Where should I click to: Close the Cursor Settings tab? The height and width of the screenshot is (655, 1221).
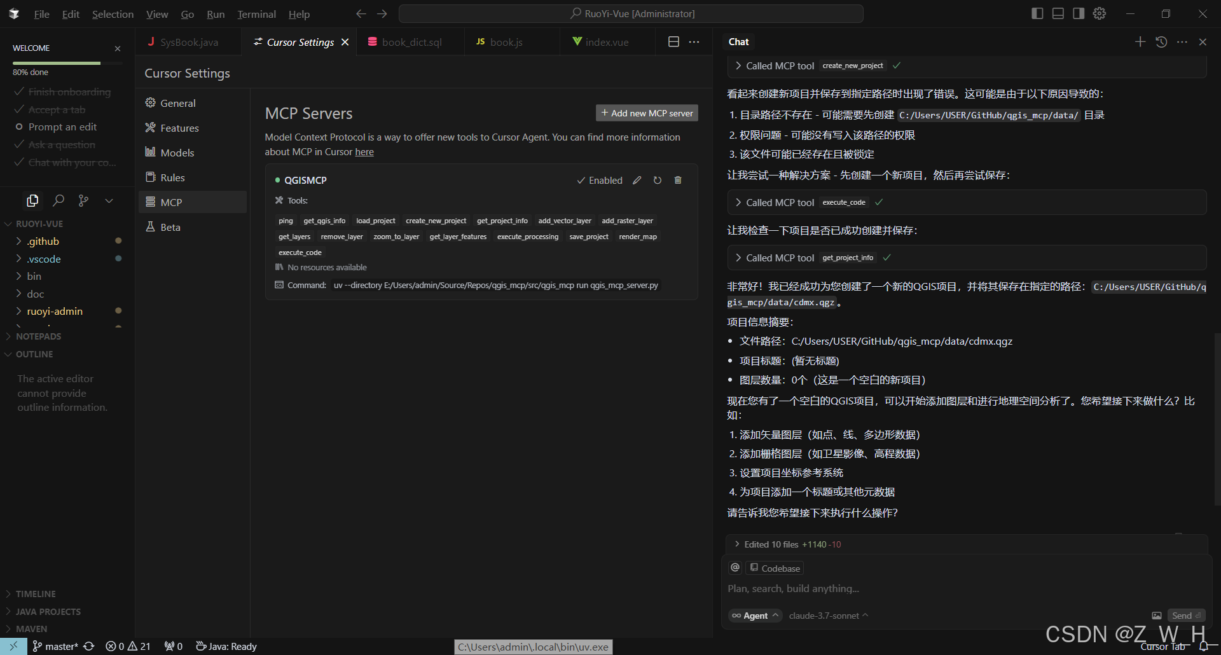pyautogui.click(x=345, y=42)
